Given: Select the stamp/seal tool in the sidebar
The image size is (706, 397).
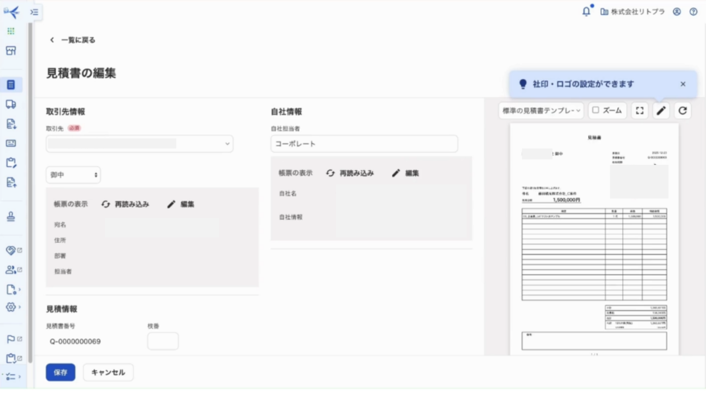Looking at the screenshot, I should coord(11,216).
